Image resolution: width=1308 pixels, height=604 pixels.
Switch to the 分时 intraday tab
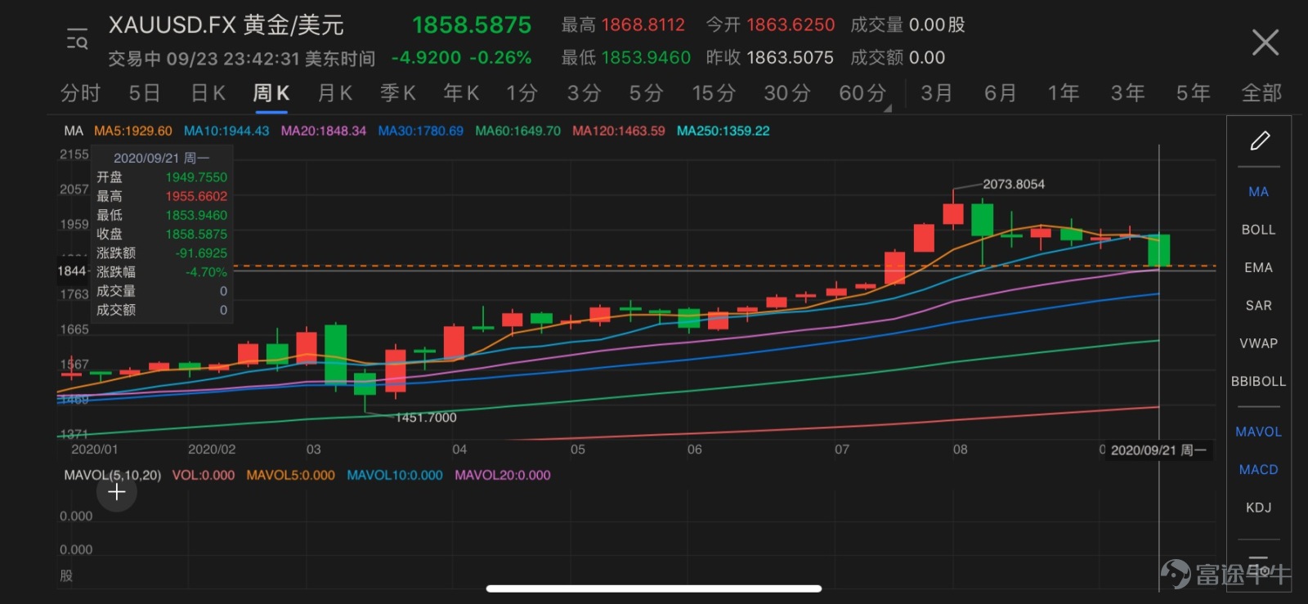(x=80, y=93)
